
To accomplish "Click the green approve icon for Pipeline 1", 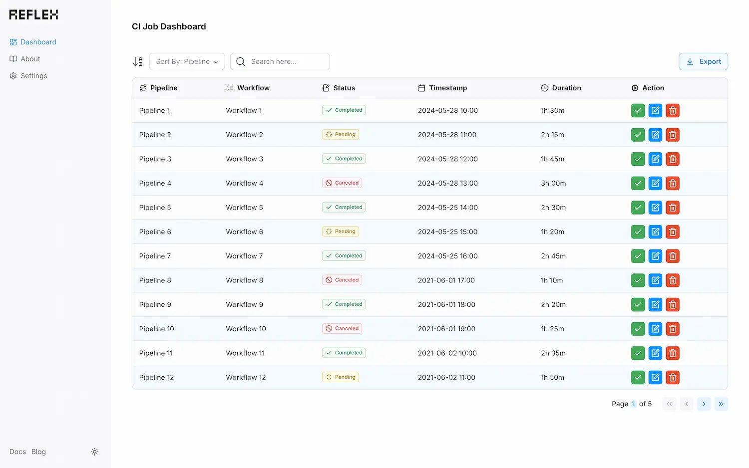I will (638, 110).
